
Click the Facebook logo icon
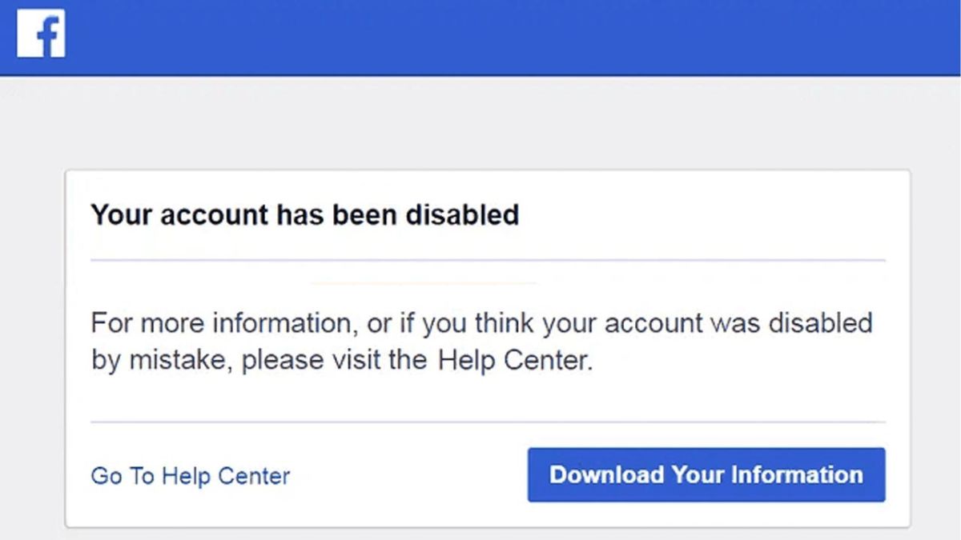click(x=41, y=35)
